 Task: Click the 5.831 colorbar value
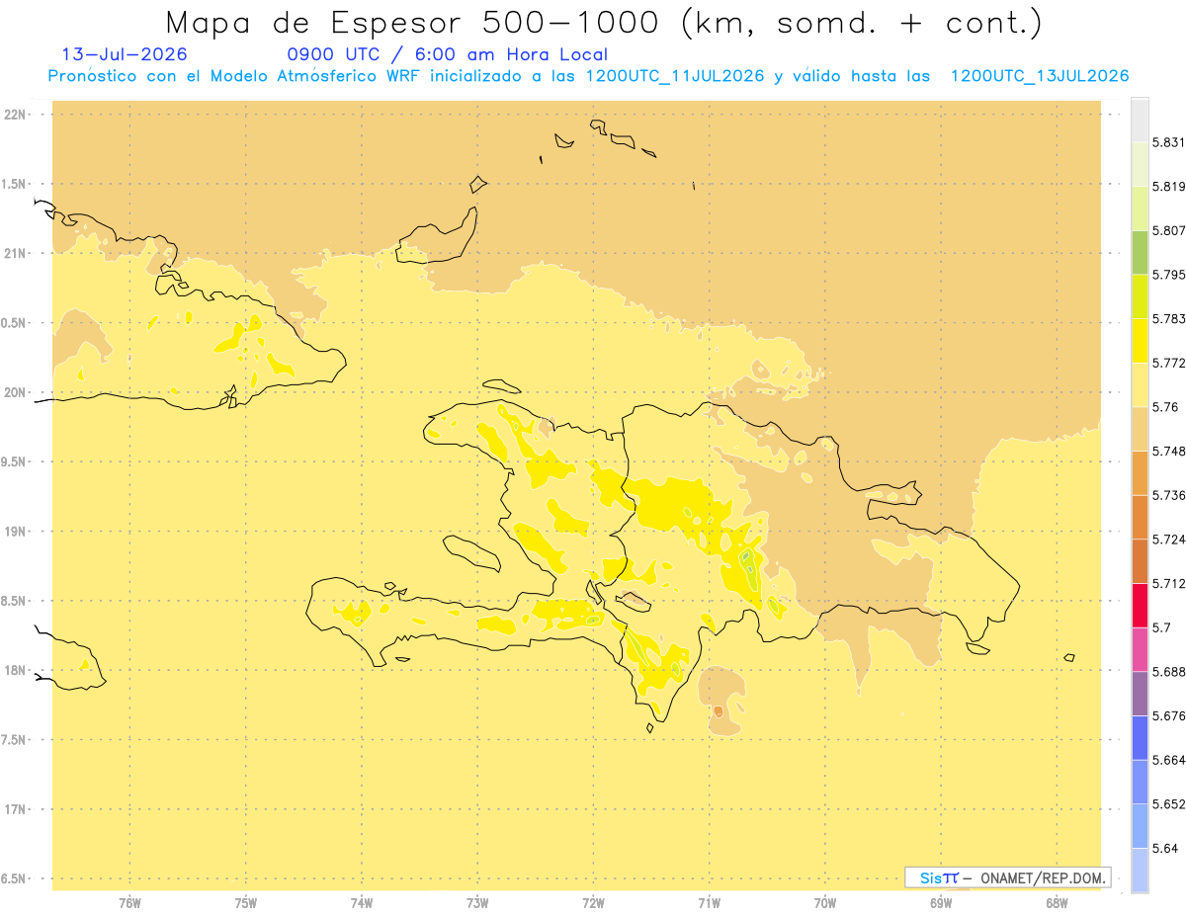(x=1168, y=142)
